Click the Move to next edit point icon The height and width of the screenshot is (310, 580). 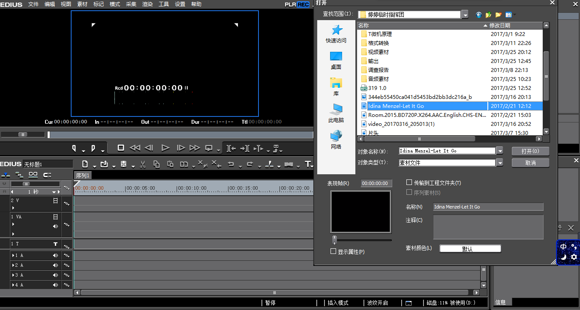(x=245, y=148)
